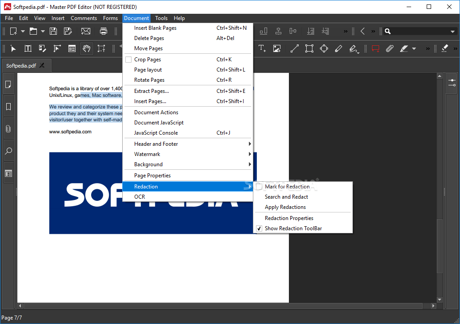Select the Add Image tool
The width and height of the screenshot is (460, 324).
tap(277, 48)
